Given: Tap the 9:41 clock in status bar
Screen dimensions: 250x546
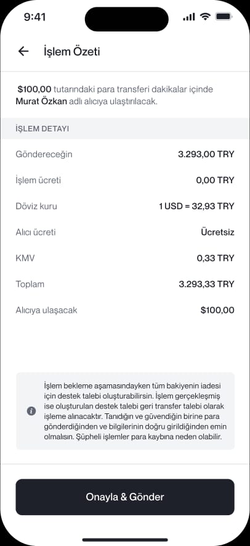Looking at the screenshot, I should click(x=34, y=17).
